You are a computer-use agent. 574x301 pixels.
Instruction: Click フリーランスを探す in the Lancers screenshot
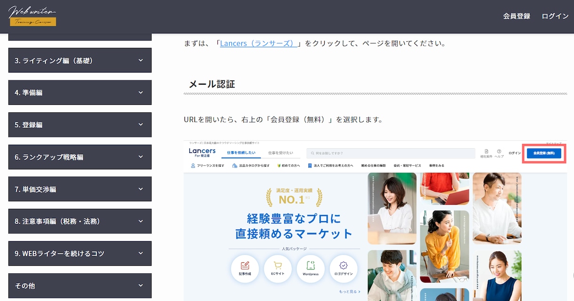pos(207,166)
